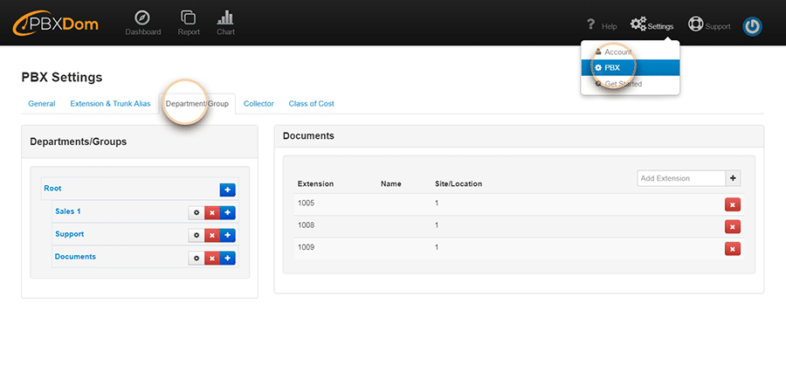Click the blue power logout icon
The image size is (786, 380).
[752, 26]
